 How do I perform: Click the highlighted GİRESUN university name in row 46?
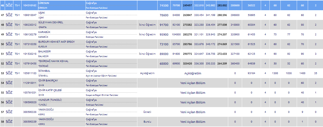pyautogui.click(x=44, y=3)
